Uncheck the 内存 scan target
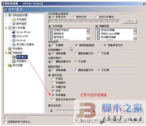This screenshot has height=126, width=146. tap(53, 91)
